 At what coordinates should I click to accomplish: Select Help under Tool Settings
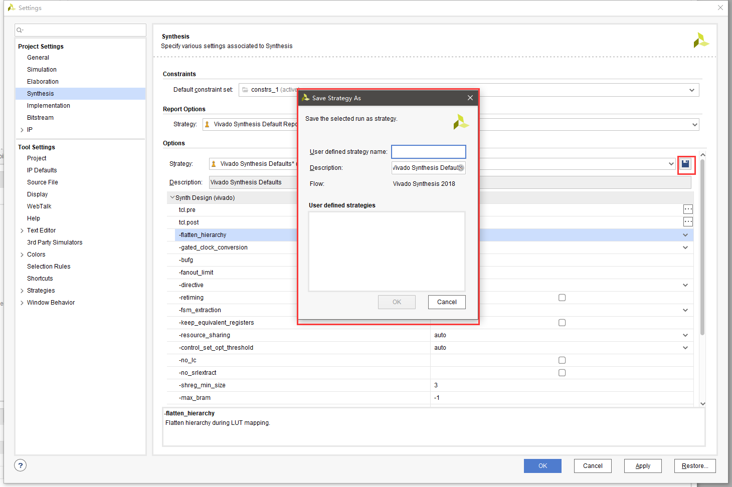[34, 218]
